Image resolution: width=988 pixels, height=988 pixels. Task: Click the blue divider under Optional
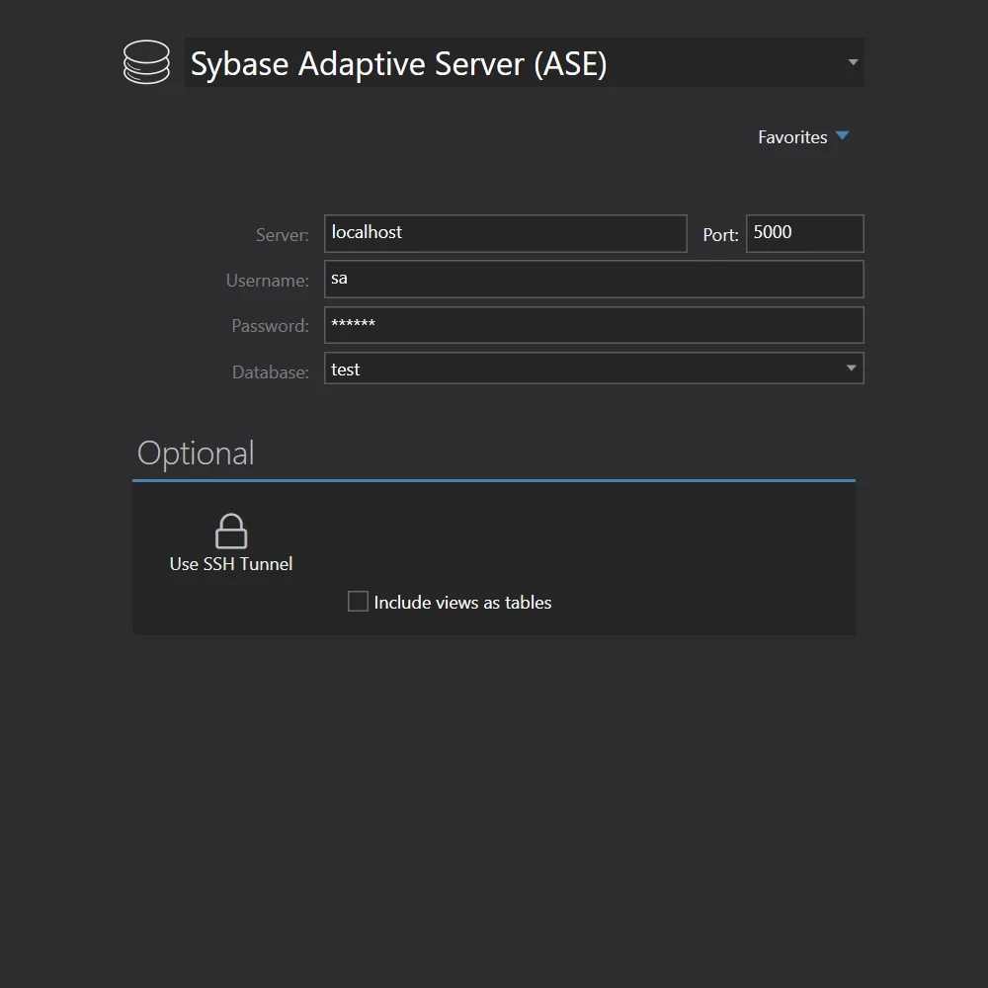pos(494,481)
